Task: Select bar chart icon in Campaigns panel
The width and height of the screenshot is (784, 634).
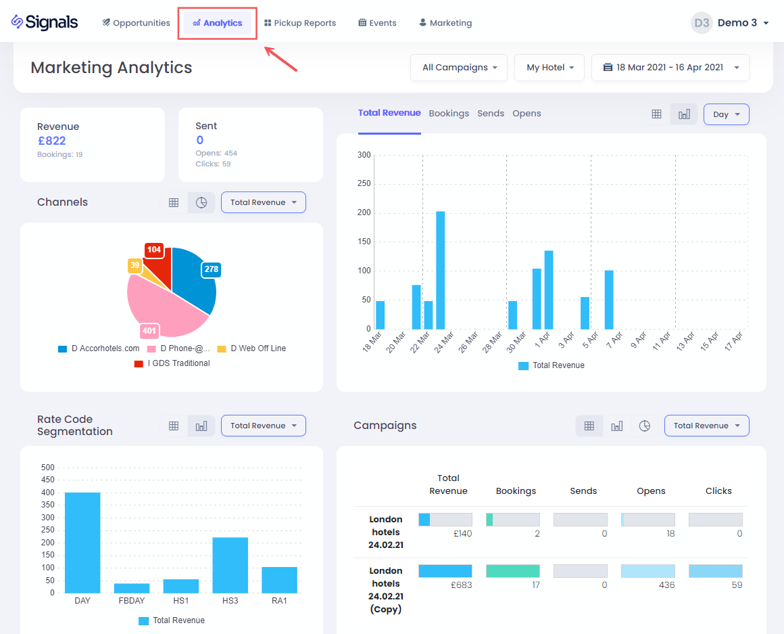Action: click(x=616, y=426)
